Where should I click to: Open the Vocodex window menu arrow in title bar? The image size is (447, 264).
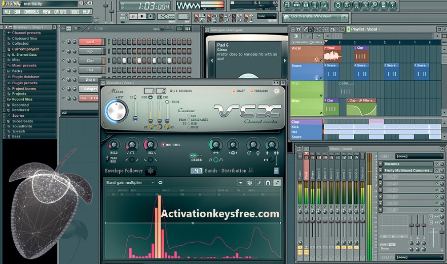(x=102, y=83)
